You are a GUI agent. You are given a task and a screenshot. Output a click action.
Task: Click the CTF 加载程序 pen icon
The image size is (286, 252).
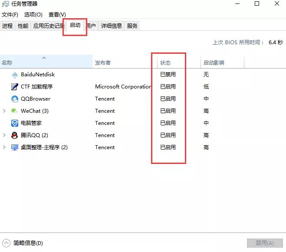pyautogui.click(x=15, y=87)
